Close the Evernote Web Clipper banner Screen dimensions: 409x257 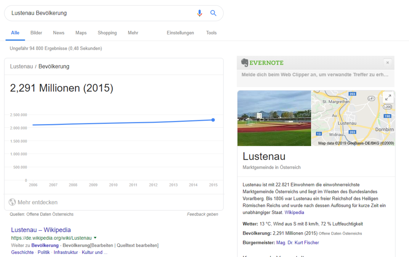[387, 63]
